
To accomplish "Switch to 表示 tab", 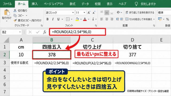I will (x=110, y=4).
